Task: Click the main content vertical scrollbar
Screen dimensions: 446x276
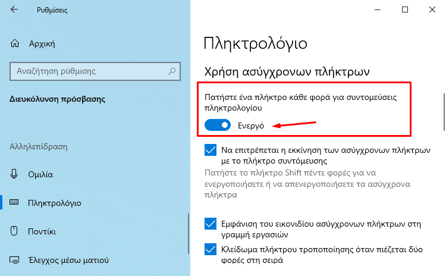Action: (444, 112)
